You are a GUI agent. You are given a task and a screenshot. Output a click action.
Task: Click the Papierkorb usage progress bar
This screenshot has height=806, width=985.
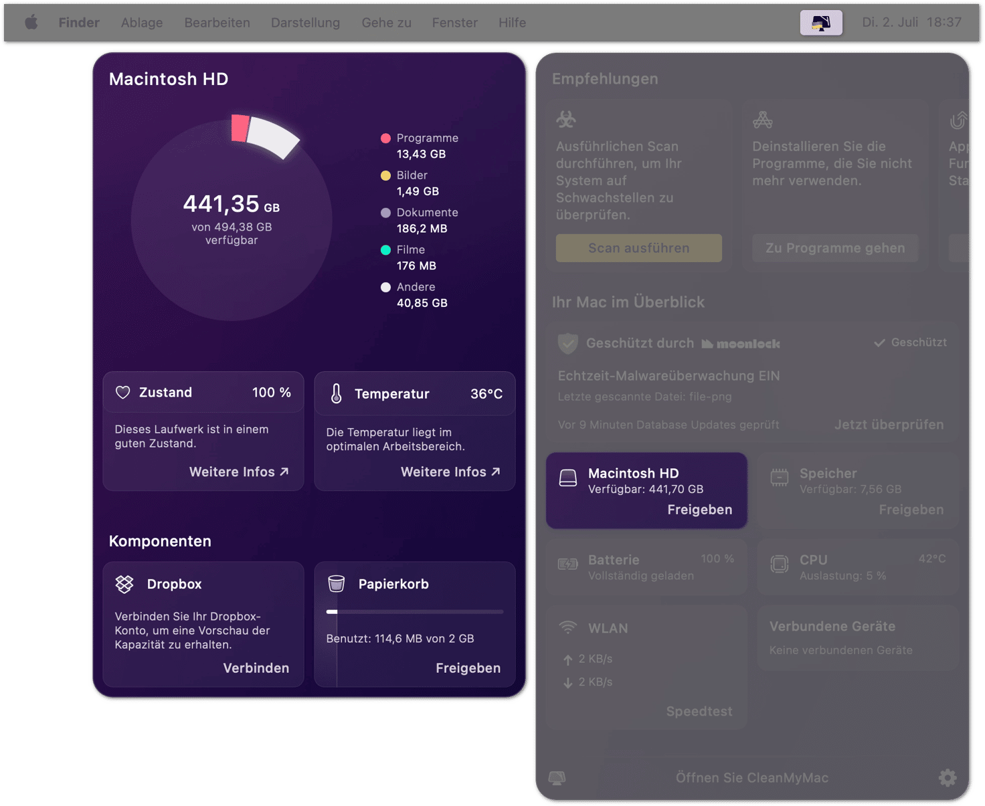pyautogui.click(x=415, y=611)
